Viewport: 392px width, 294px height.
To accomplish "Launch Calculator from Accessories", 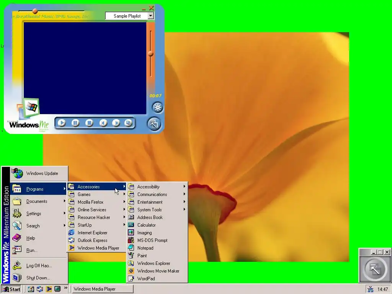I will 157,225.
